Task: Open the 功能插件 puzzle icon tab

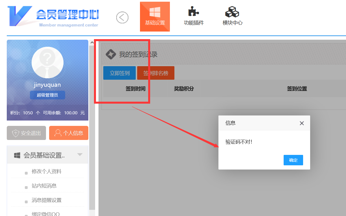Action: pos(194,17)
